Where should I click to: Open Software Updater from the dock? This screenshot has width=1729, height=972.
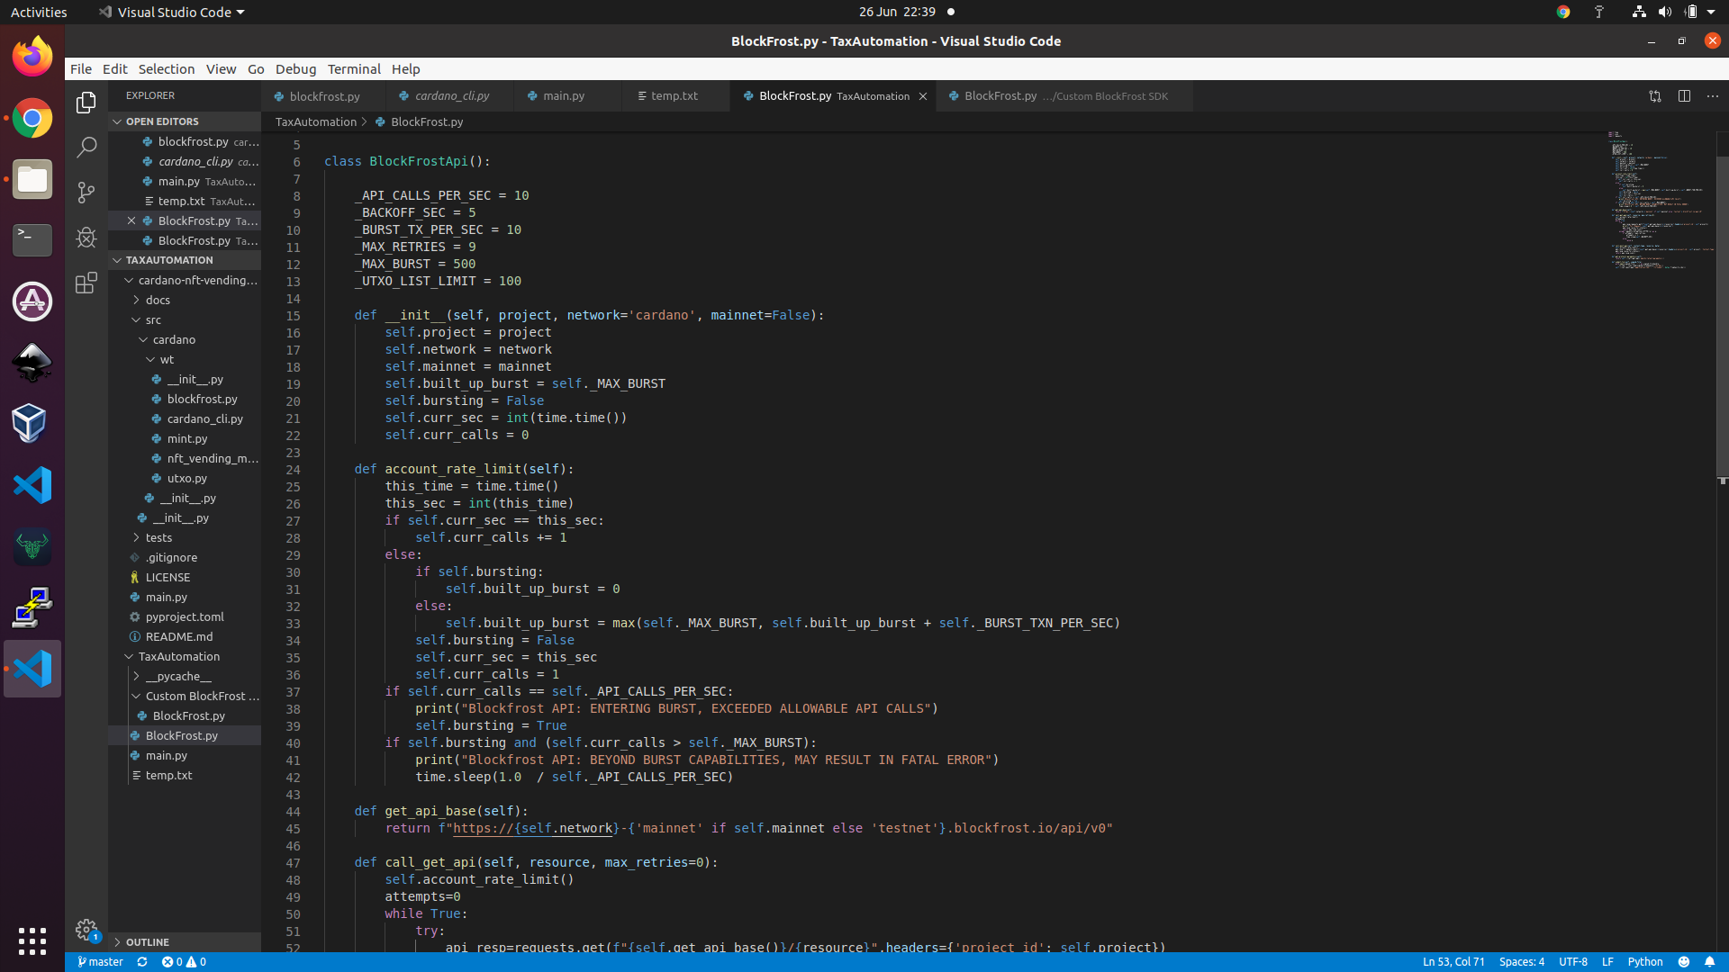click(32, 301)
